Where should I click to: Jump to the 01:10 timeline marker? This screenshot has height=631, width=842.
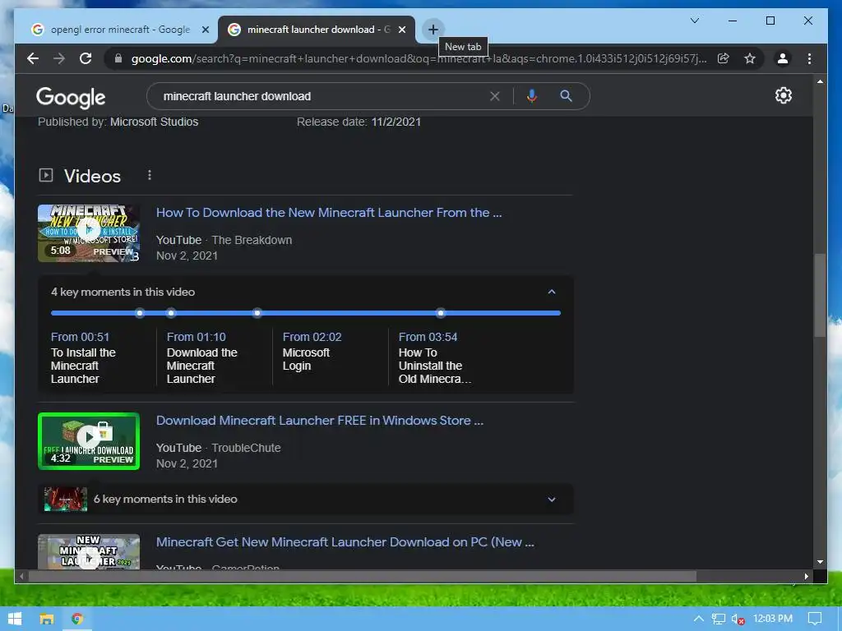pyautogui.click(x=171, y=313)
